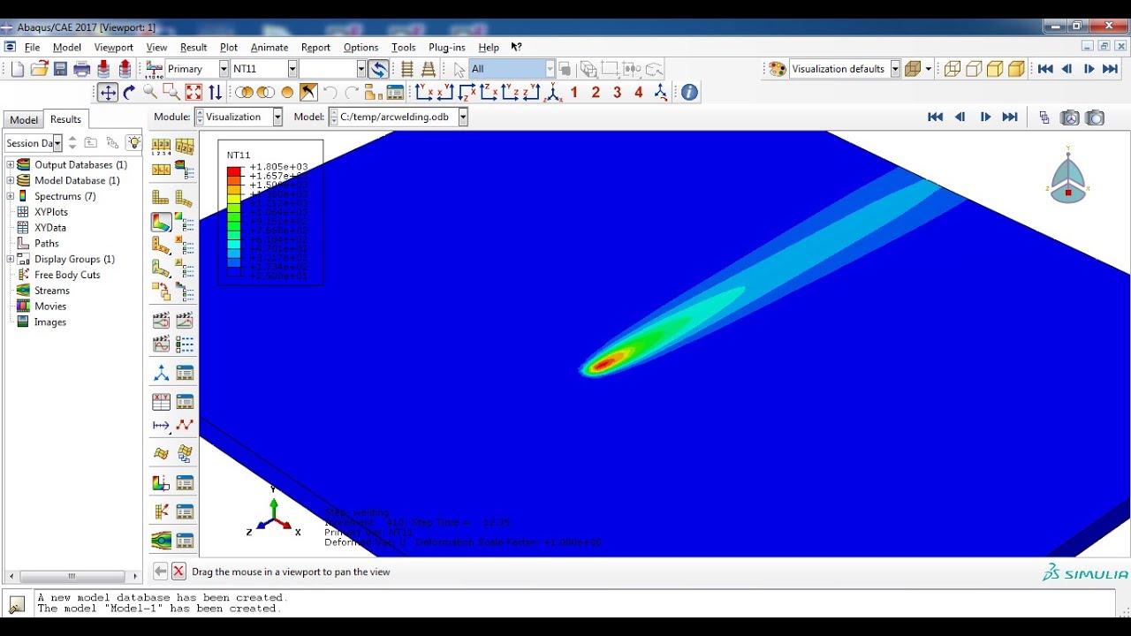
Task: Open the NT11 output variable dropdown
Action: [x=292, y=69]
